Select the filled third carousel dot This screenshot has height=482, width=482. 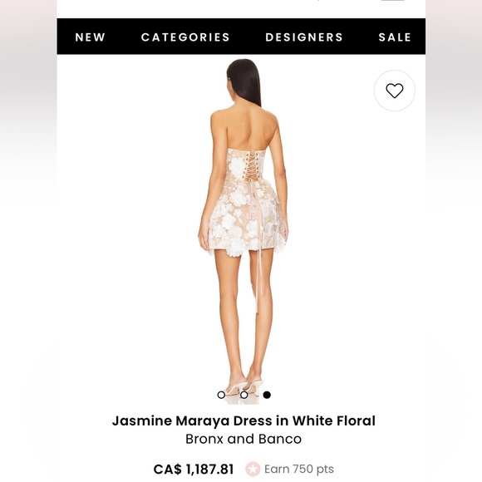tap(267, 395)
